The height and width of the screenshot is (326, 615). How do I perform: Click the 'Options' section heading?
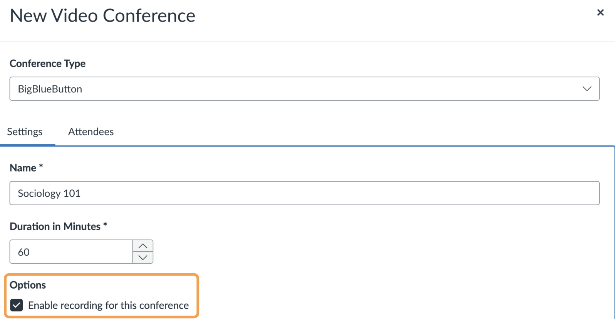click(28, 285)
